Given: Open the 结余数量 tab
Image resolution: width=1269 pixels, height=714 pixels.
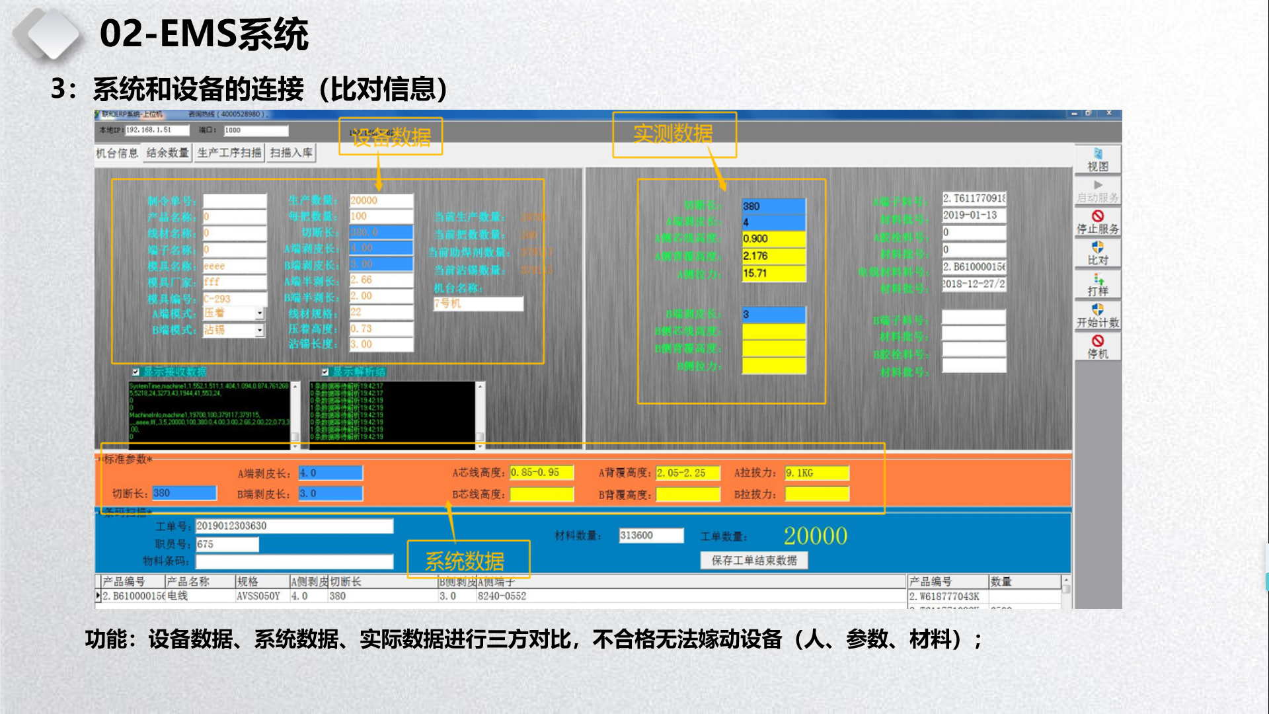Looking at the screenshot, I should click(x=167, y=153).
